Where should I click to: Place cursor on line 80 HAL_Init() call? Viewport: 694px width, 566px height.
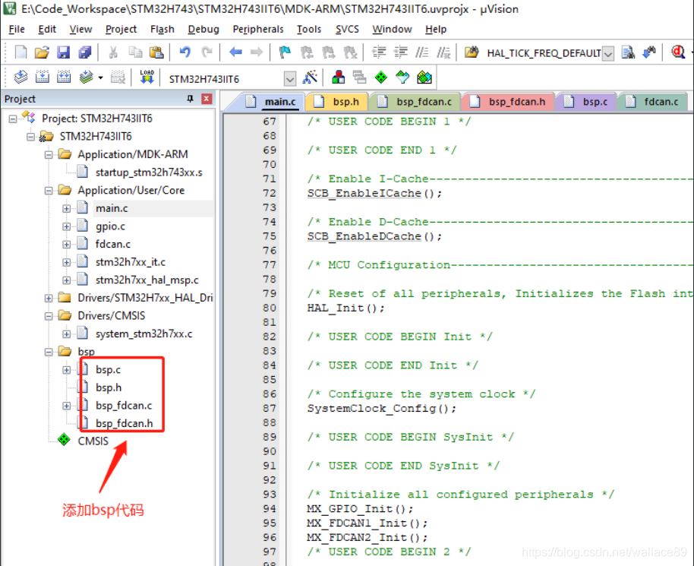345,308
